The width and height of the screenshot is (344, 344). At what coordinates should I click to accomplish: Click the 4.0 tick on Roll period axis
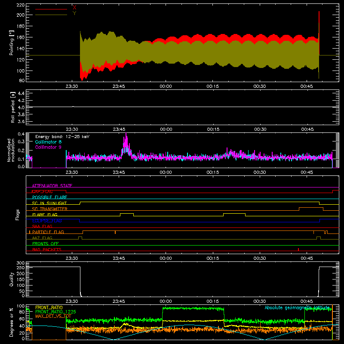tap(21, 107)
